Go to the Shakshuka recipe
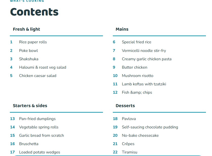 (29, 59)
